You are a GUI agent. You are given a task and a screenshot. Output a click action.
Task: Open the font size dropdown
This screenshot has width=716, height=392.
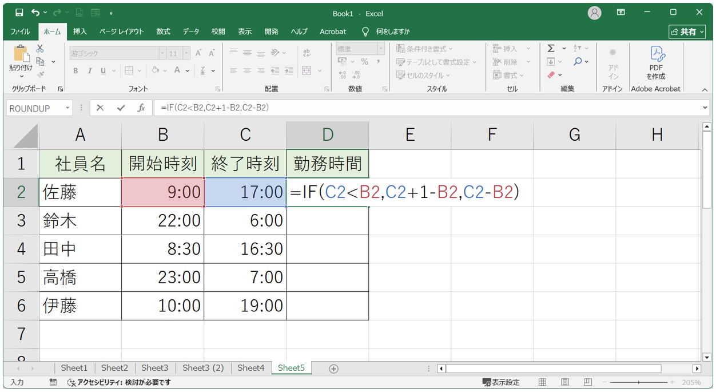[x=186, y=53]
